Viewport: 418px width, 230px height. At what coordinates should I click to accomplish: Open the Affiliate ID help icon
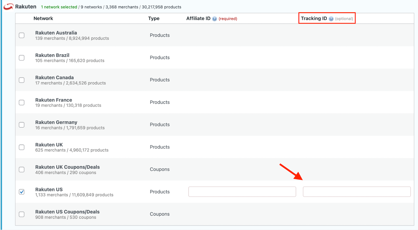pos(214,19)
